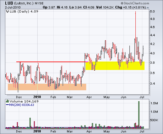The height and width of the screenshot is (134, 163).
Task: Click the Dec label under the price chart
Action: 19,97
